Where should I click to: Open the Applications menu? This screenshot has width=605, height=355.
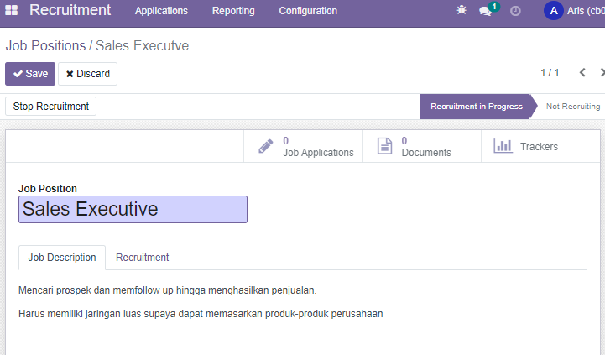pos(161,11)
